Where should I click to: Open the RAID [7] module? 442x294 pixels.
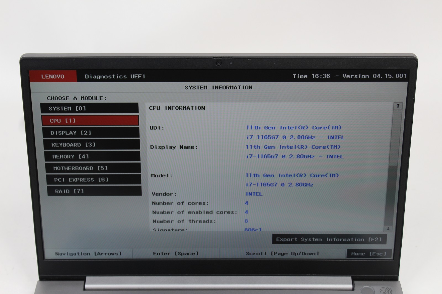coord(94,191)
